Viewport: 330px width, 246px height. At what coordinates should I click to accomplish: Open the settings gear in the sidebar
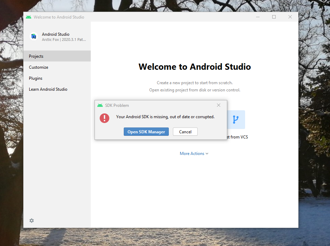click(x=32, y=221)
